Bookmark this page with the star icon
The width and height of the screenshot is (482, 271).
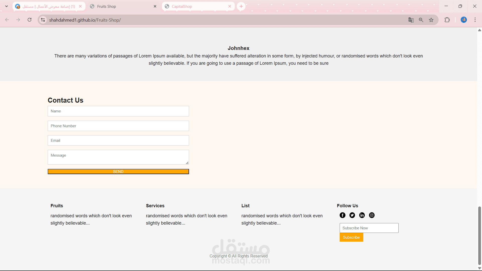431,20
